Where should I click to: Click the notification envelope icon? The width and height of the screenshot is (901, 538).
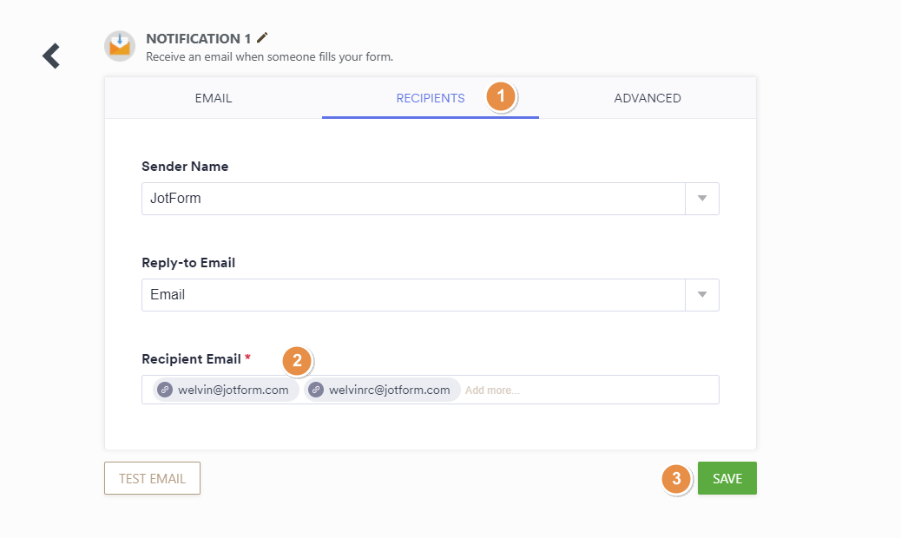[120, 46]
